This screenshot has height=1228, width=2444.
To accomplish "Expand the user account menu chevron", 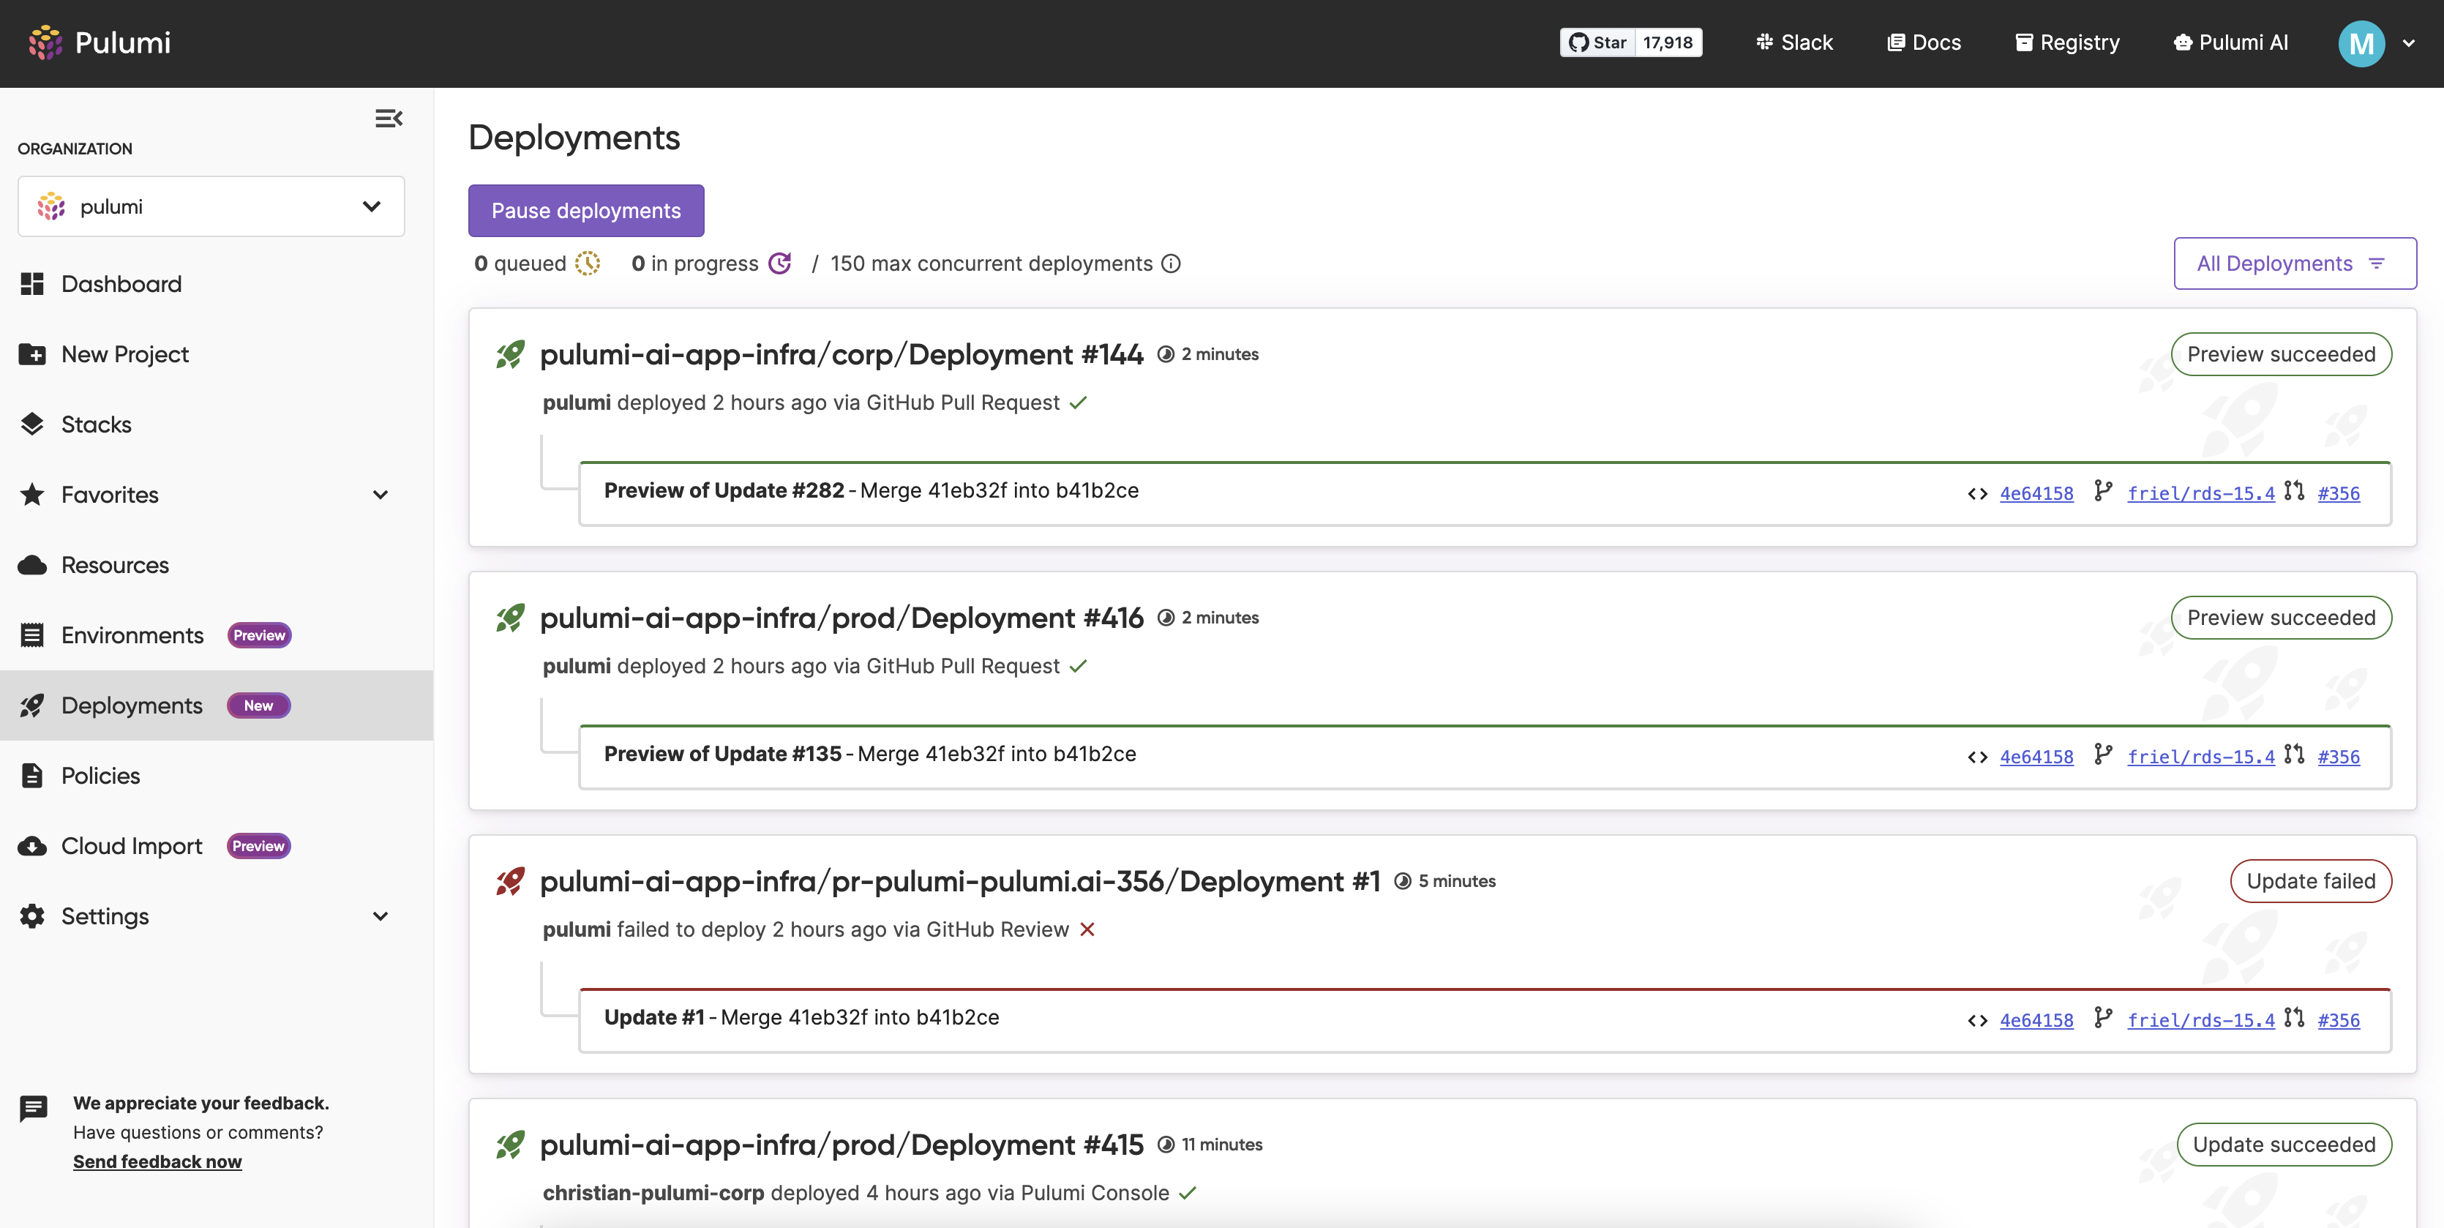I will click(2408, 44).
